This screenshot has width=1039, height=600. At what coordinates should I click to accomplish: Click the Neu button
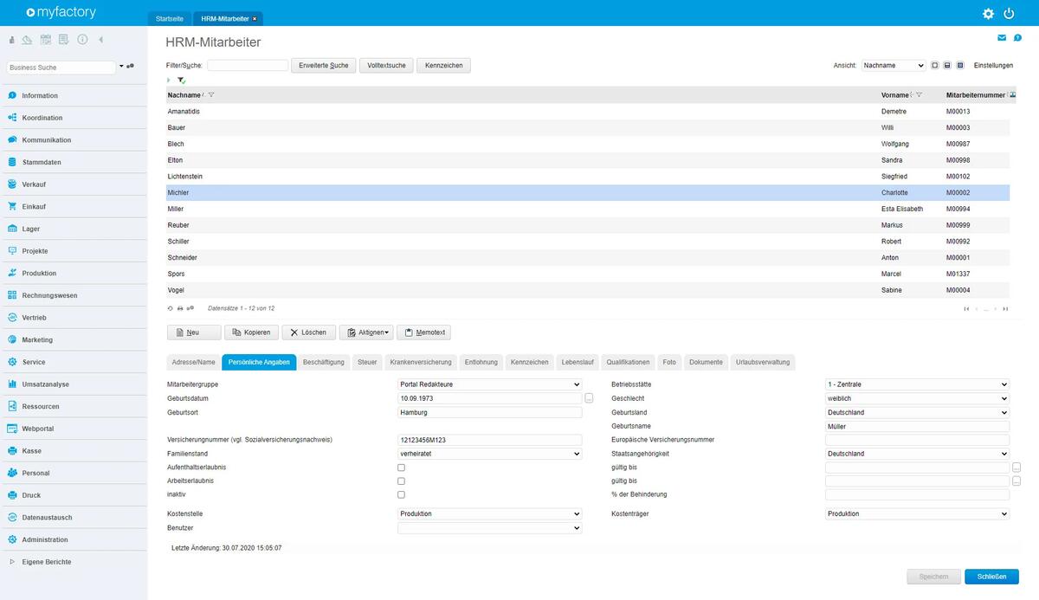(x=193, y=332)
